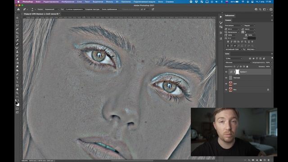
Task: Select the Eraser tool
Action: (x=17, y=59)
